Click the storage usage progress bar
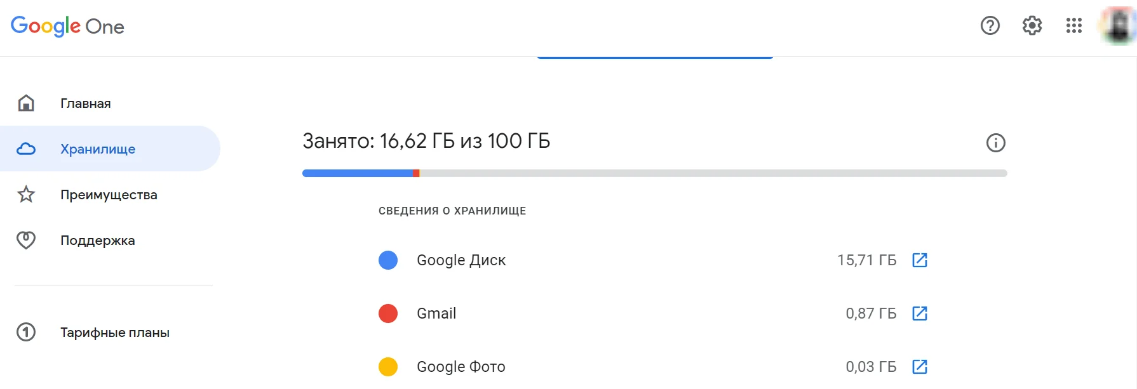Image resolution: width=1137 pixels, height=389 pixels. pos(654,173)
